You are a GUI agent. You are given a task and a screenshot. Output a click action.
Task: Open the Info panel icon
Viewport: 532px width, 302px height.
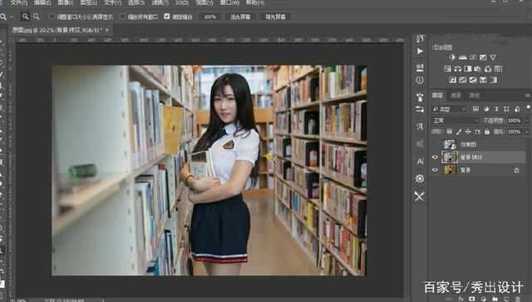420,80
